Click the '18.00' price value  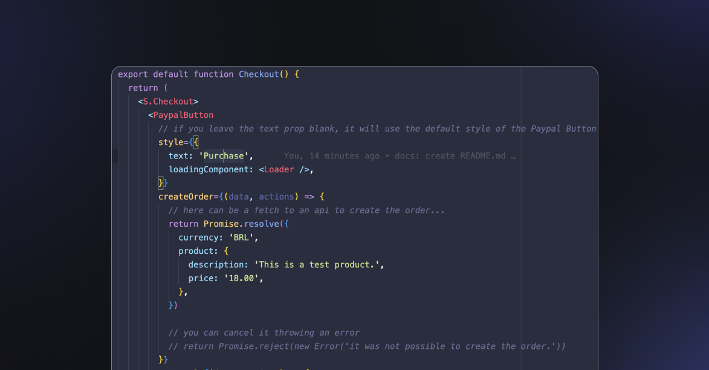[x=244, y=278]
